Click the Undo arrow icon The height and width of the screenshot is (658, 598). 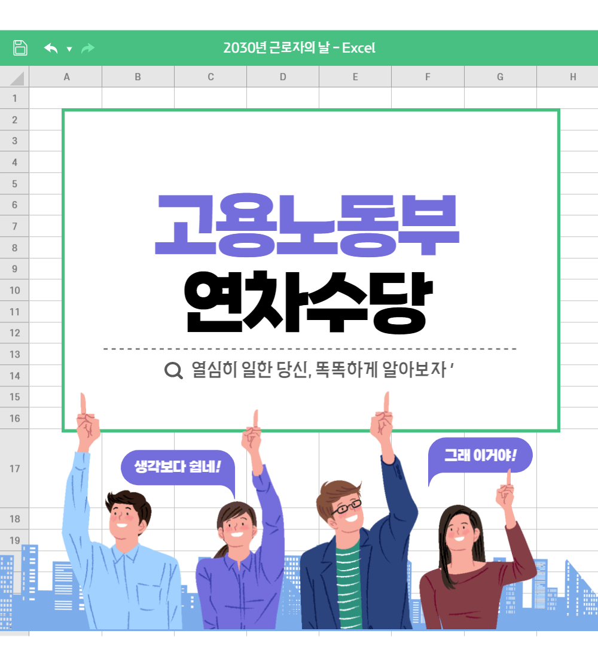51,48
